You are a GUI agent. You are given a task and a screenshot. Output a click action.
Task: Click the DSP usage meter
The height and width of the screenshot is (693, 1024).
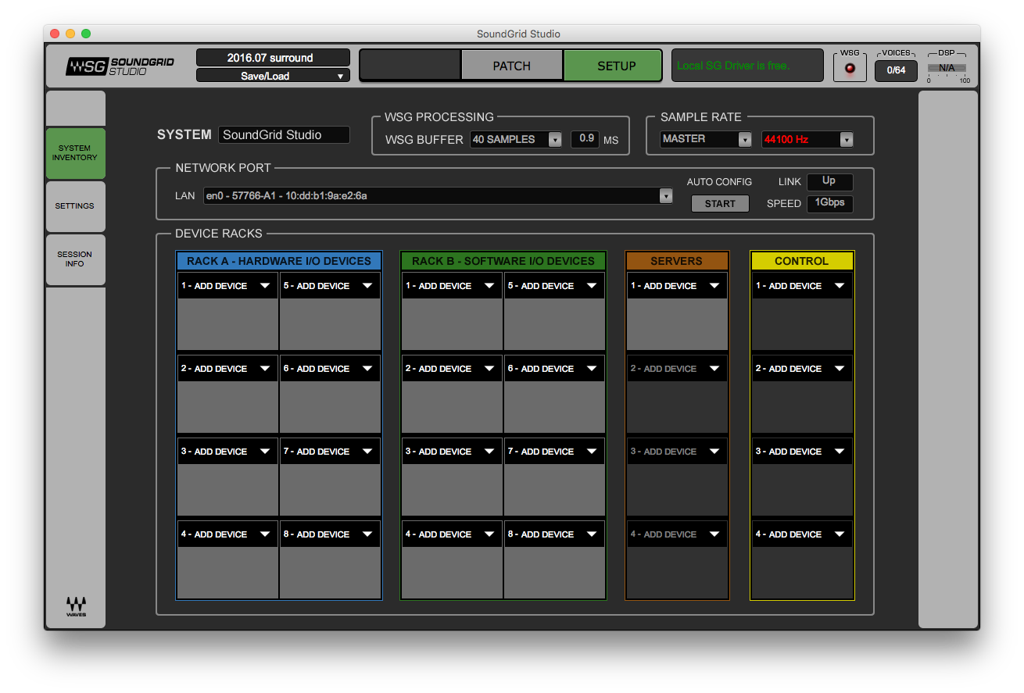pyautogui.click(x=947, y=69)
